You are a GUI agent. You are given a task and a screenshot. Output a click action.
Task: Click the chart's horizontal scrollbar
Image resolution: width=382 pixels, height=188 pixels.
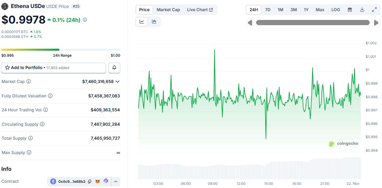[313, 23]
